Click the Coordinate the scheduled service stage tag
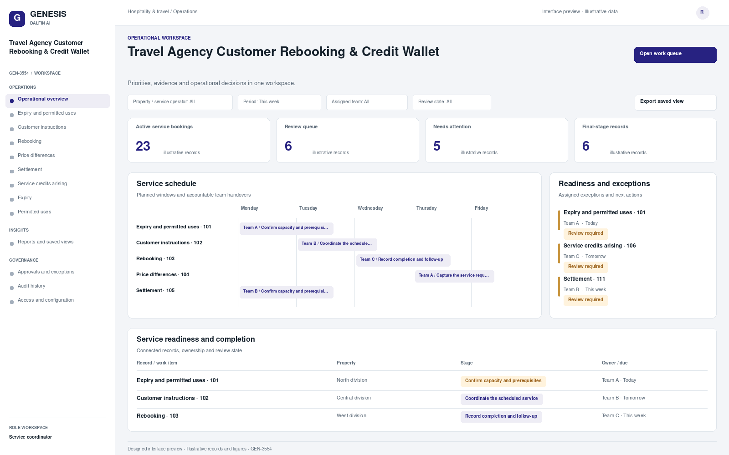The image size is (729, 455). [x=501, y=399]
